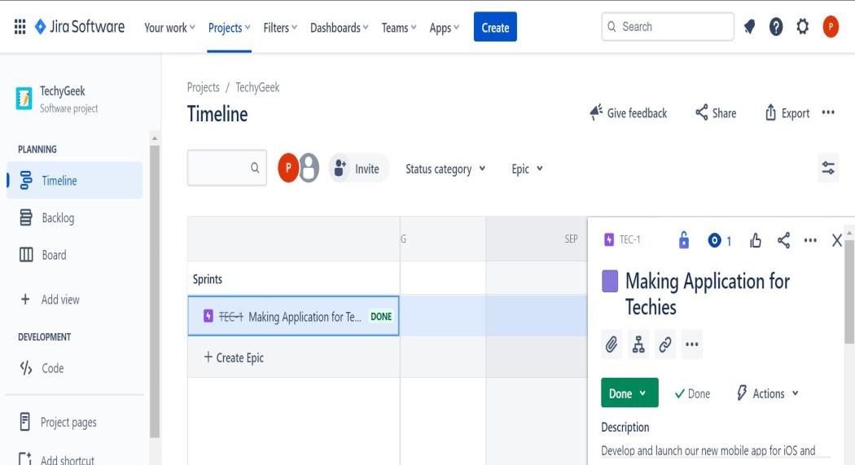Open the Done status dropdown
The width and height of the screenshot is (855, 465).
pos(629,393)
